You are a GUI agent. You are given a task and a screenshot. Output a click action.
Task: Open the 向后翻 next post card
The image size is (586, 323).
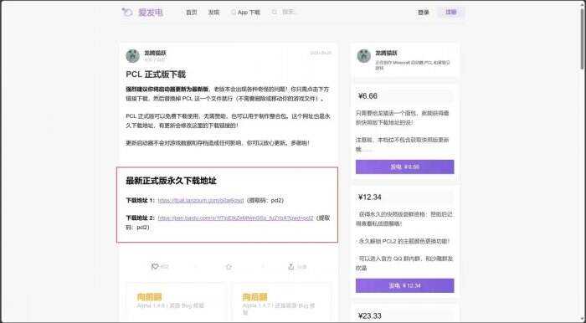coord(281,301)
